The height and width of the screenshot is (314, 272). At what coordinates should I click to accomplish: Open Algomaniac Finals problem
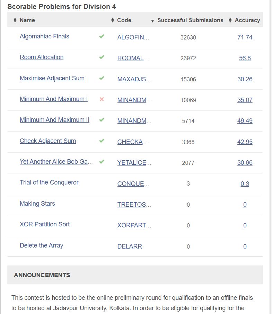(x=44, y=36)
